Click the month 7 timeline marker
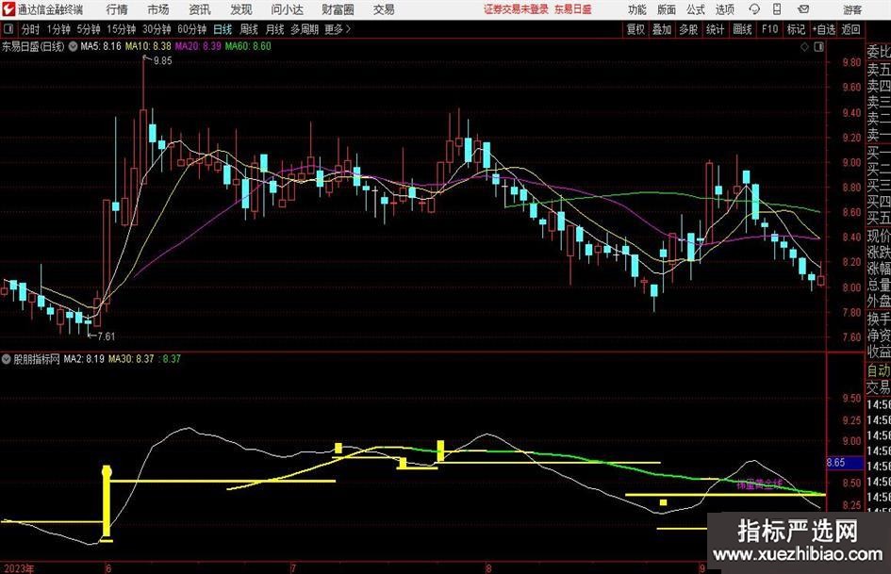 pyautogui.click(x=294, y=568)
